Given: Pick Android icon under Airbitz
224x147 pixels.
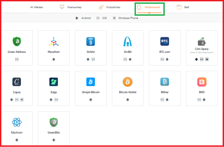Looking at the screenshot, I should [x=88, y=59].
